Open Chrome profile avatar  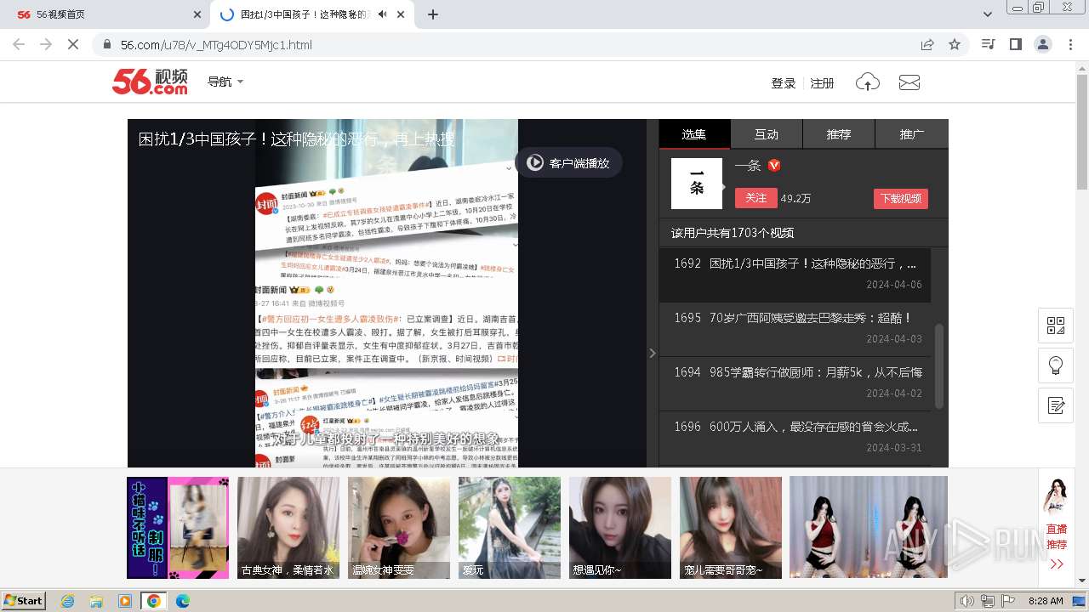click(x=1043, y=44)
